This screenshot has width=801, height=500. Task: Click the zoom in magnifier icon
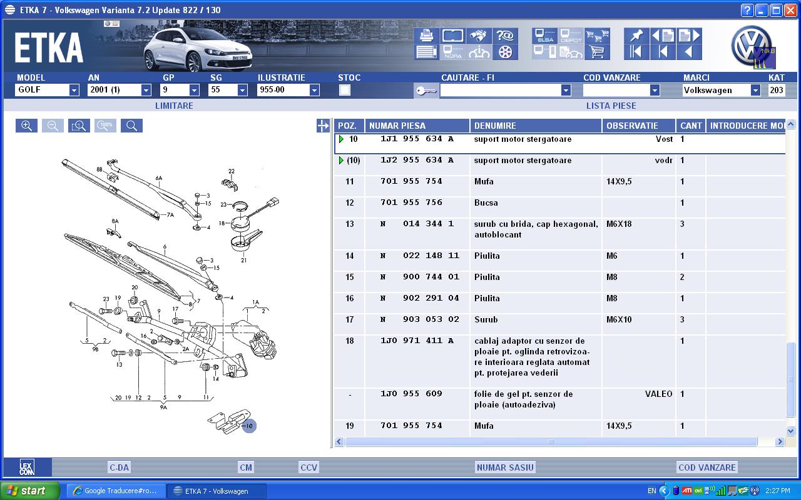[x=26, y=126]
